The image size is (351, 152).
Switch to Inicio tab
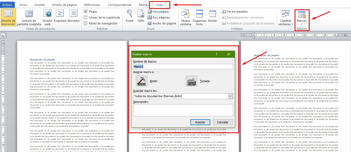pos(23,5)
